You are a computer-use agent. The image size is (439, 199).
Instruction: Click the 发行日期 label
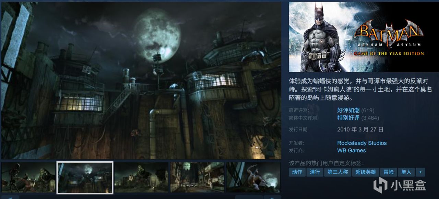pyautogui.click(x=299, y=130)
